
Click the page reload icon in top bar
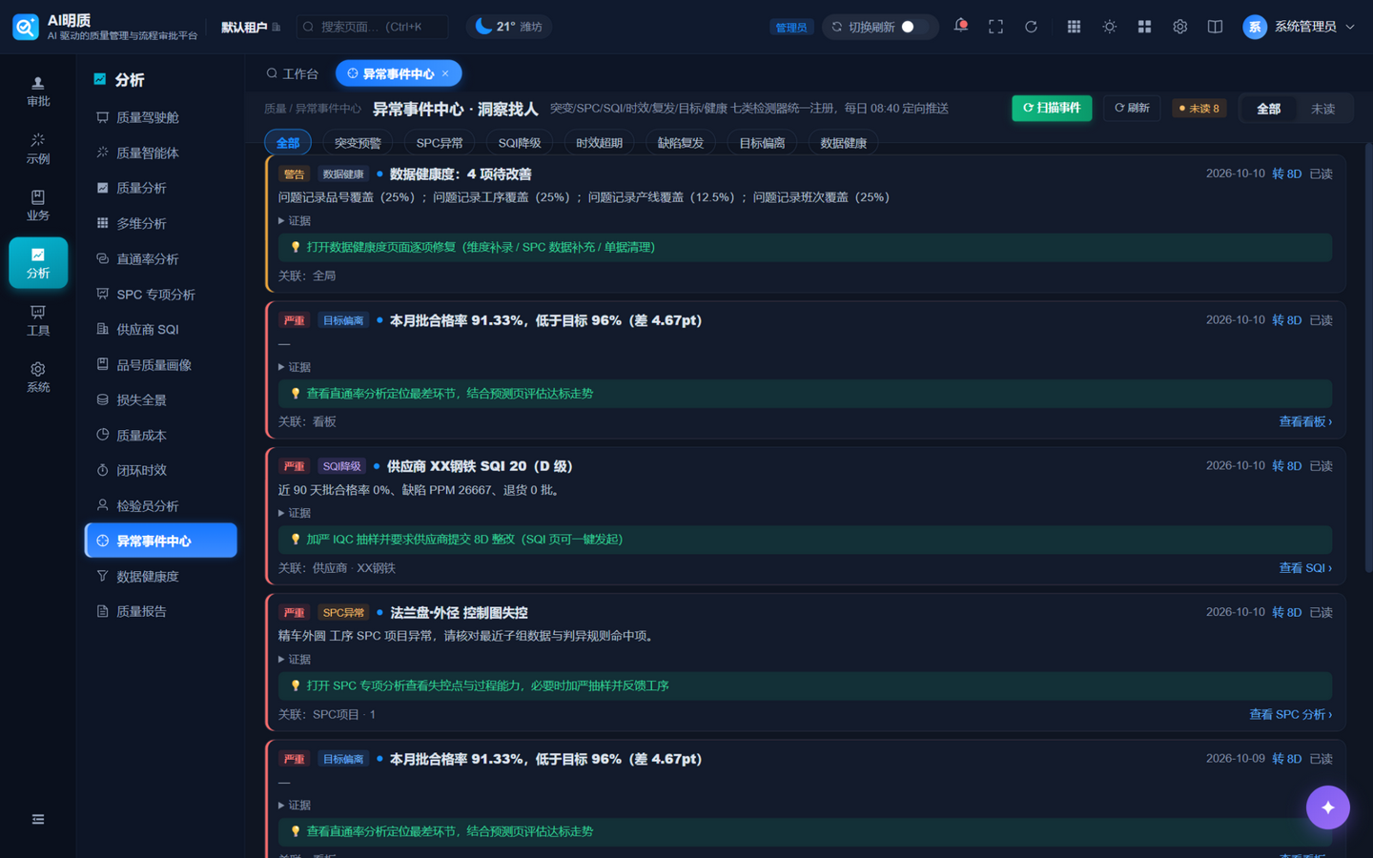(1031, 27)
